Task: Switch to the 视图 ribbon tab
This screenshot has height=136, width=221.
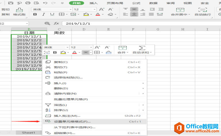Action: pos(188,3)
